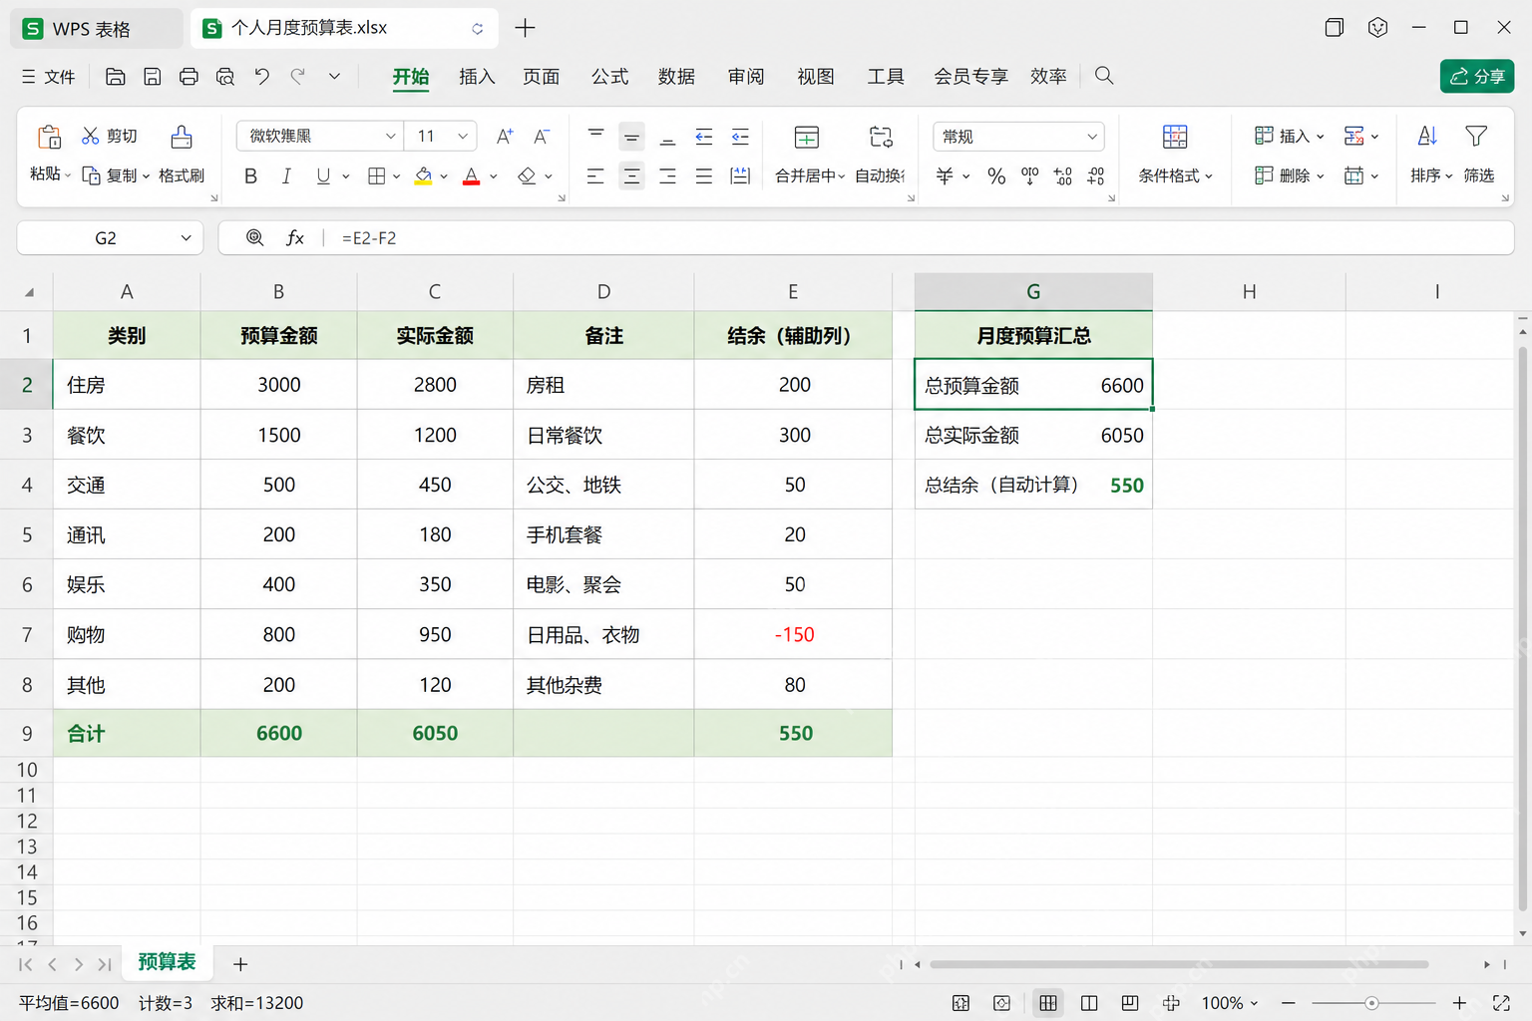Toggle left horizontal alignment
The height and width of the screenshot is (1021, 1532).
[595, 176]
